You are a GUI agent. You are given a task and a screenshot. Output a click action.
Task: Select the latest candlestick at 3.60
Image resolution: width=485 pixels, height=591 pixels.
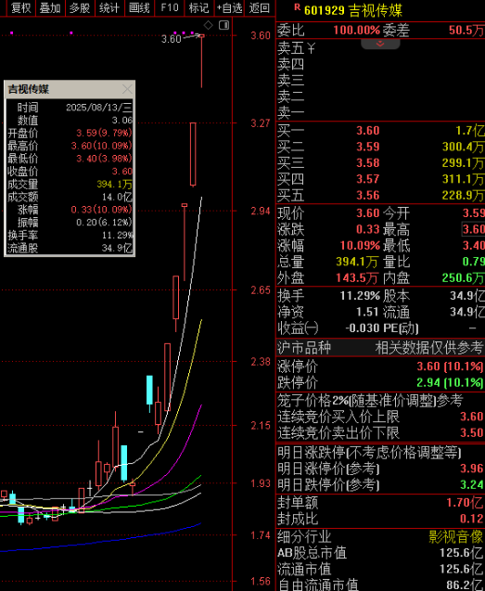(202, 60)
